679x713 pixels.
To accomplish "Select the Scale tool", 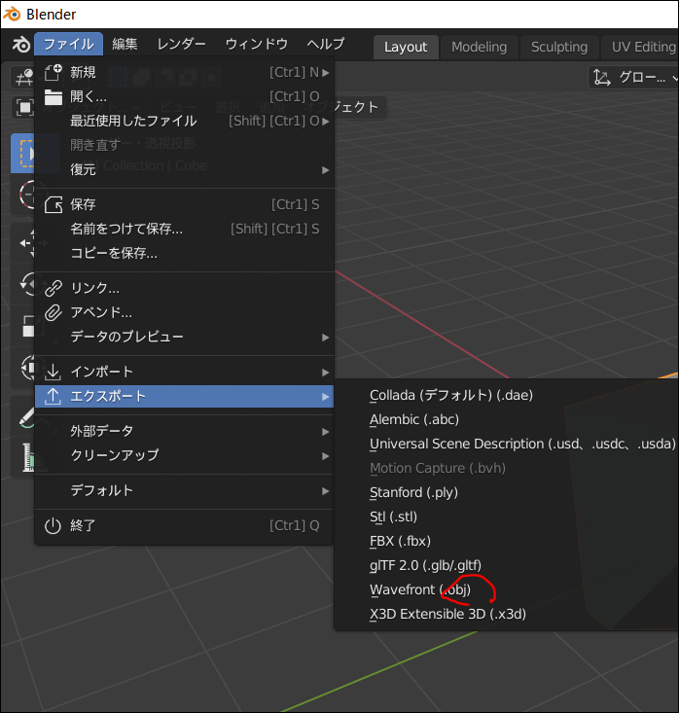I will point(28,326).
